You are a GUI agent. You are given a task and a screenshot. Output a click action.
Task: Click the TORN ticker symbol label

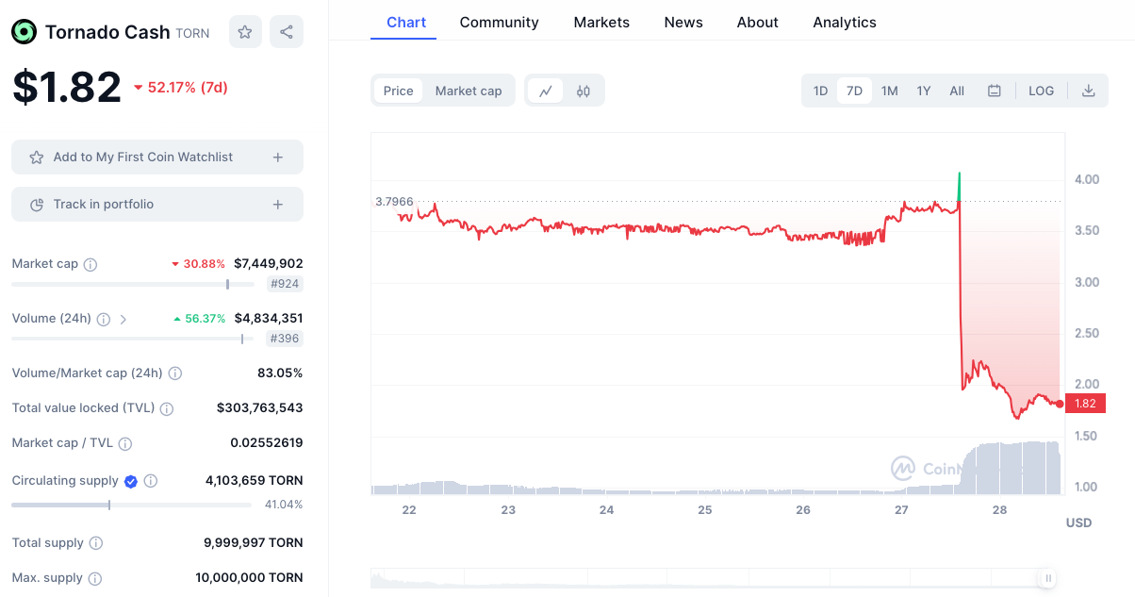[x=193, y=33]
